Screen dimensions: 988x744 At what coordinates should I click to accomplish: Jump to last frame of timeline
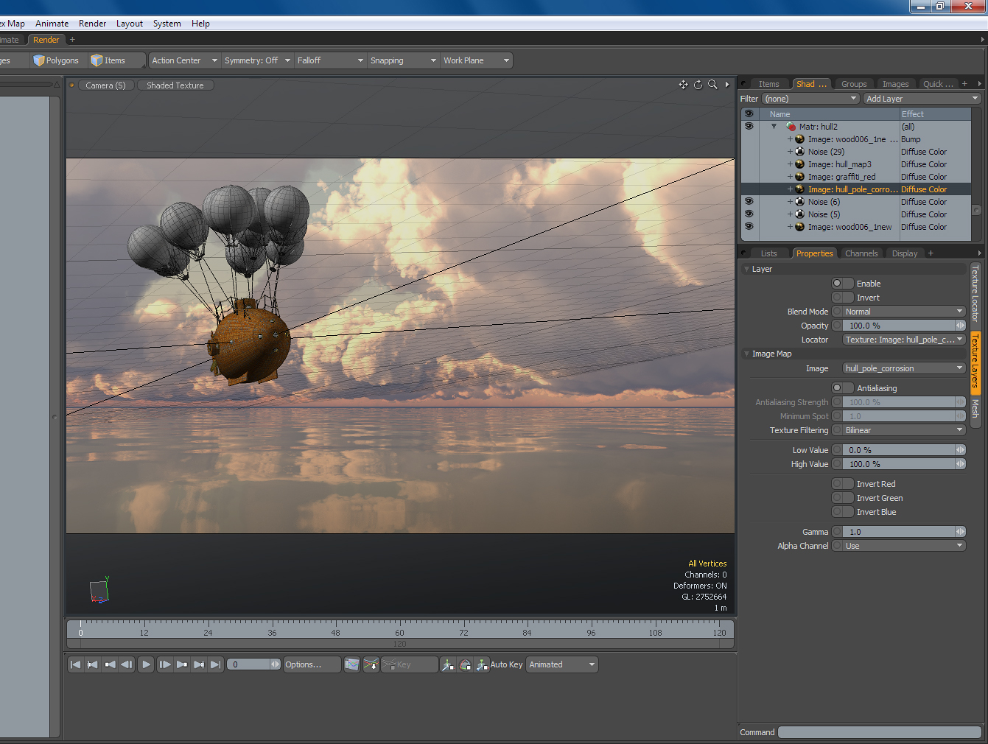click(x=215, y=664)
